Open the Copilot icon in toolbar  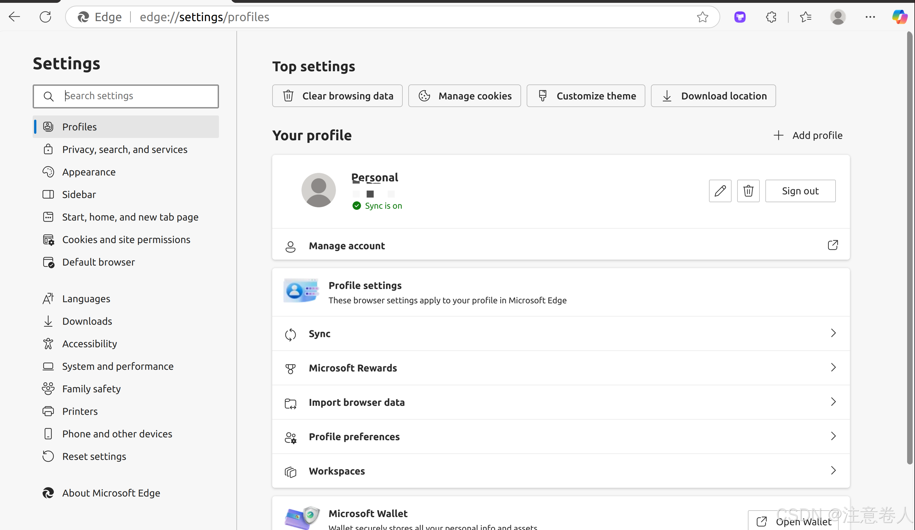[x=900, y=17]
